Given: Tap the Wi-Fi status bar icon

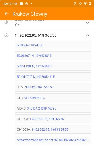Looking at the screenshot, I should click(85, 4).
